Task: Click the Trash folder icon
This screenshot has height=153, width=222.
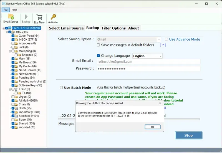Action: pos(16,89)
